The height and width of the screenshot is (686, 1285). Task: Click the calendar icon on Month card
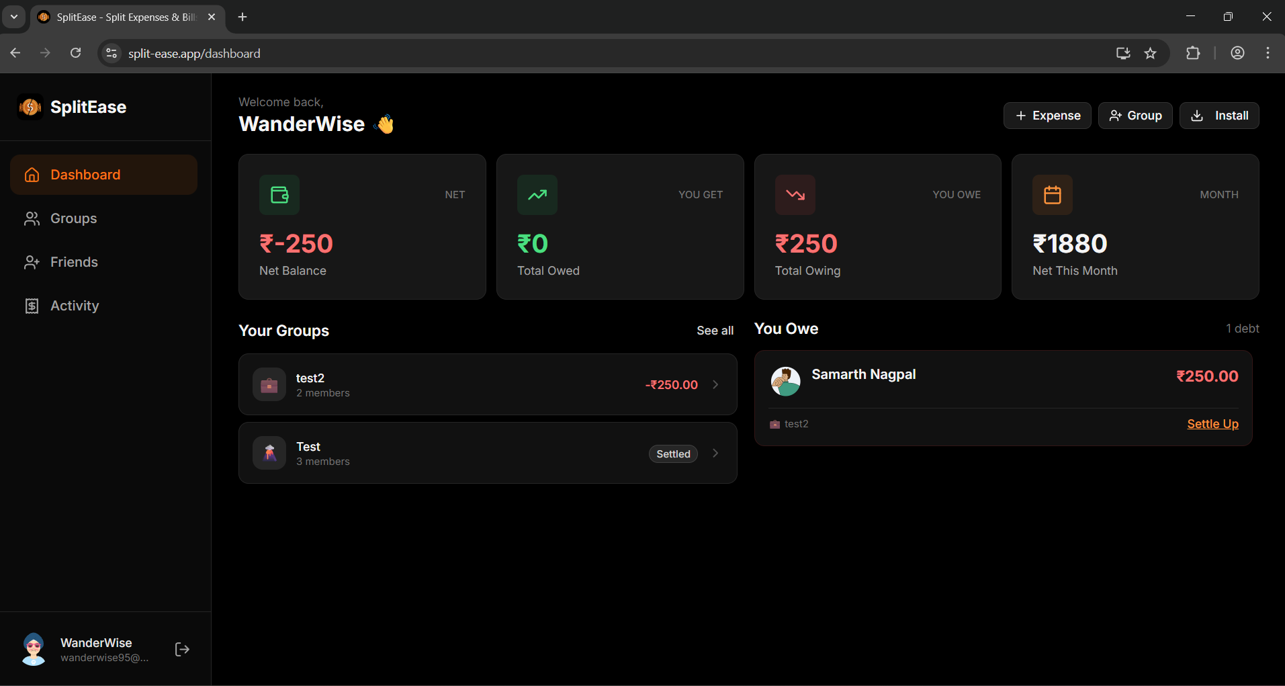click(1053, 195)
